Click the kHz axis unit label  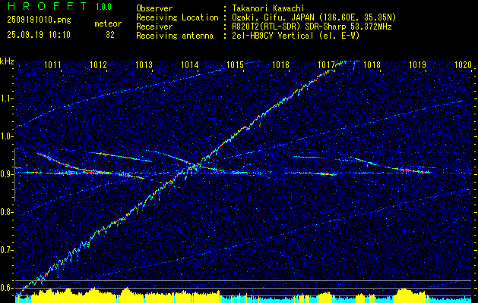7,61
